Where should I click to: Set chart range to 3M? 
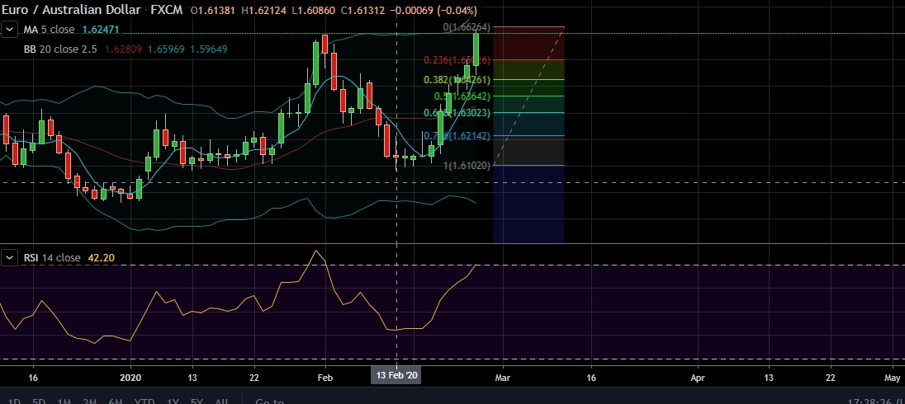tap(89, 402)
